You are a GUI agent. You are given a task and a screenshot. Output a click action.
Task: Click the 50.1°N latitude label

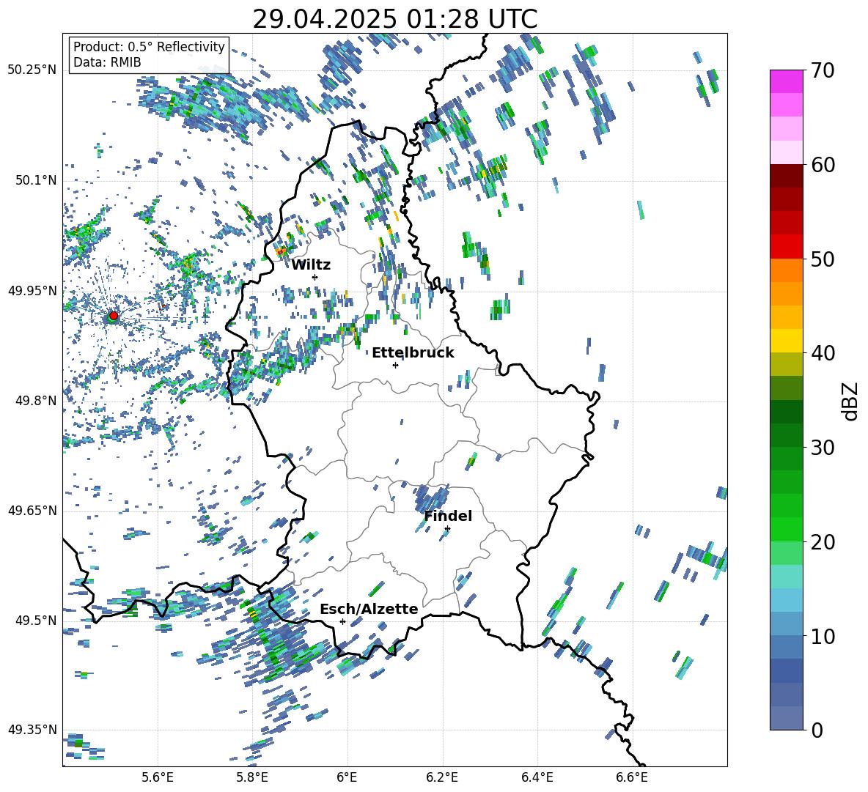35,180
